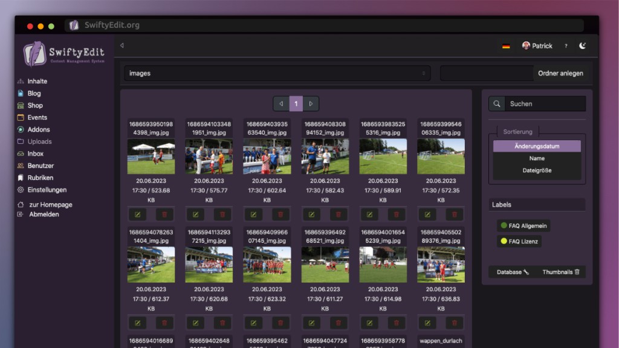Click the Ordner anlegen button
Image resolution: width=619 pixels, height=348 pixels.
click(x=560, y=73)
